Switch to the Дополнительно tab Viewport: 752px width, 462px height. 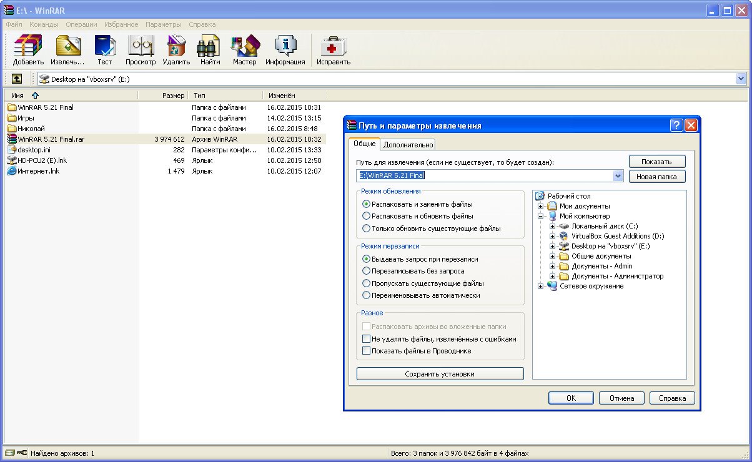408,144
